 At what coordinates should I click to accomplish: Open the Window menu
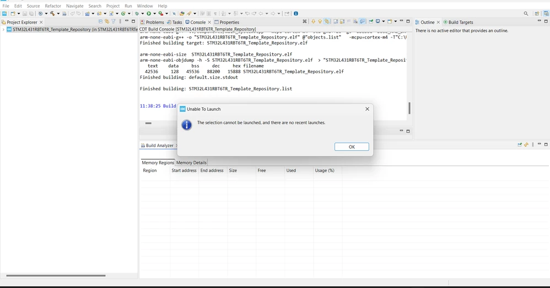point(145,6)
